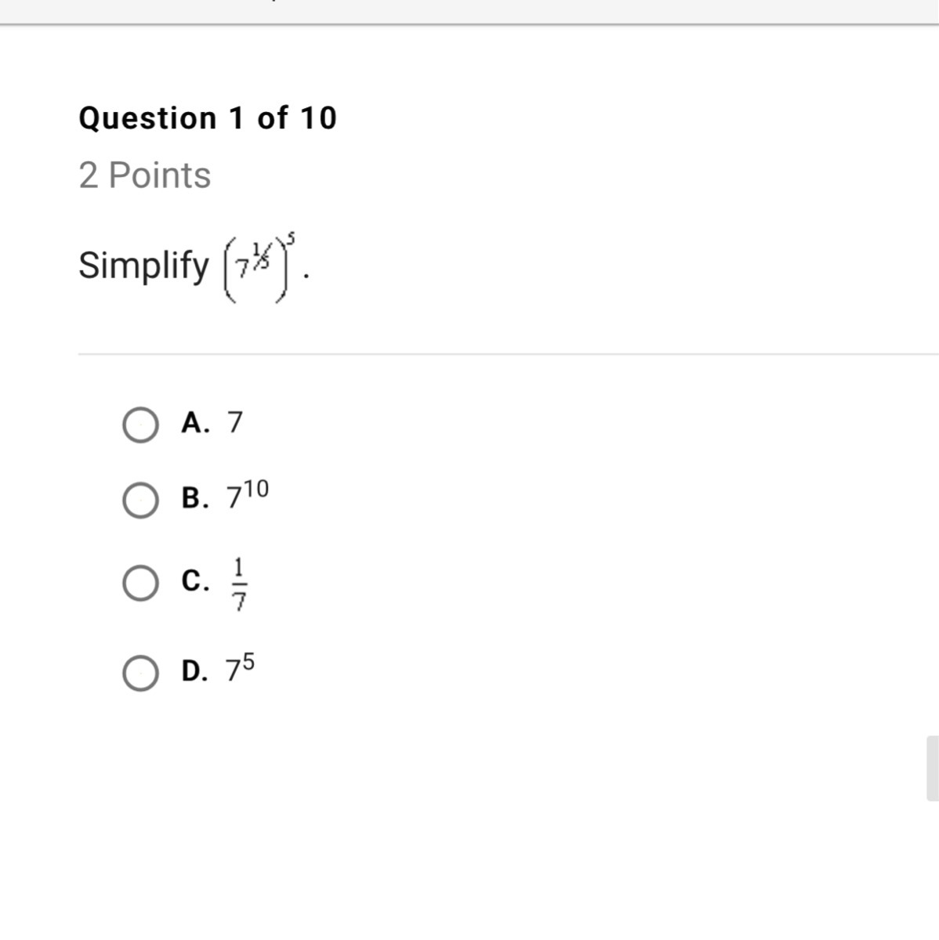Click the math expression with exponent 5

[x=261, y=267]
